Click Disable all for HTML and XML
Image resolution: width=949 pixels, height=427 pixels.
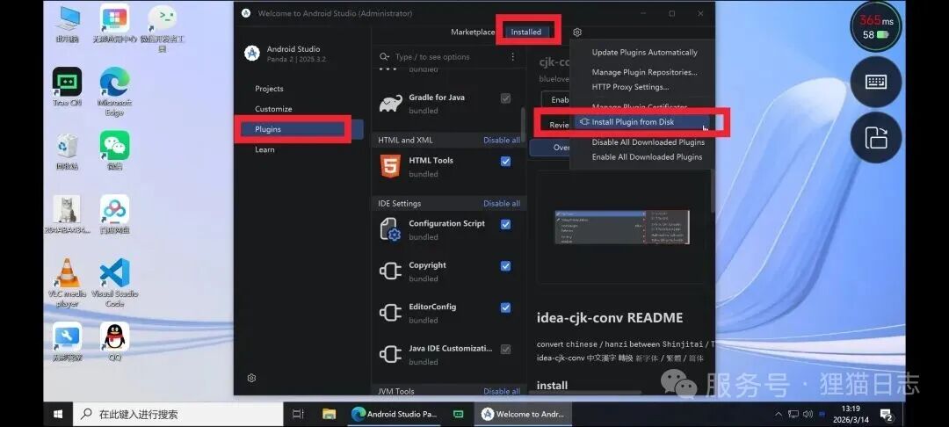click(x=501, y=141)
